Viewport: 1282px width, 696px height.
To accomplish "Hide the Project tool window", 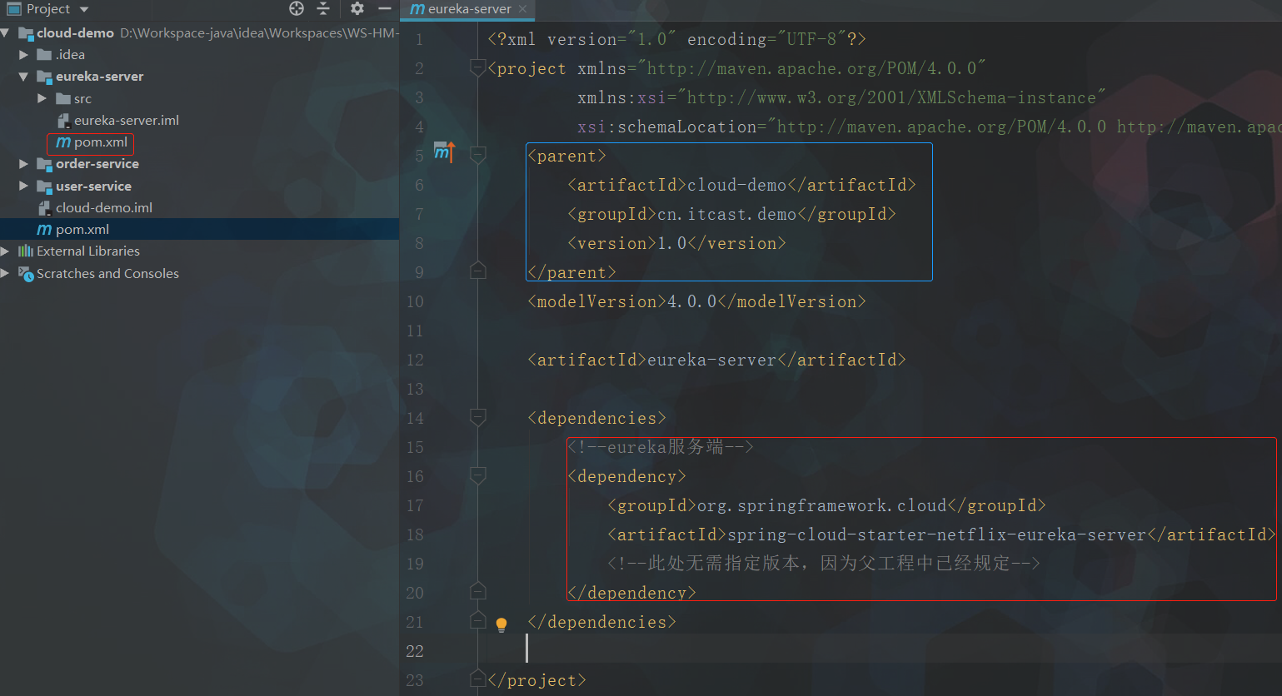I will [384, 8].
